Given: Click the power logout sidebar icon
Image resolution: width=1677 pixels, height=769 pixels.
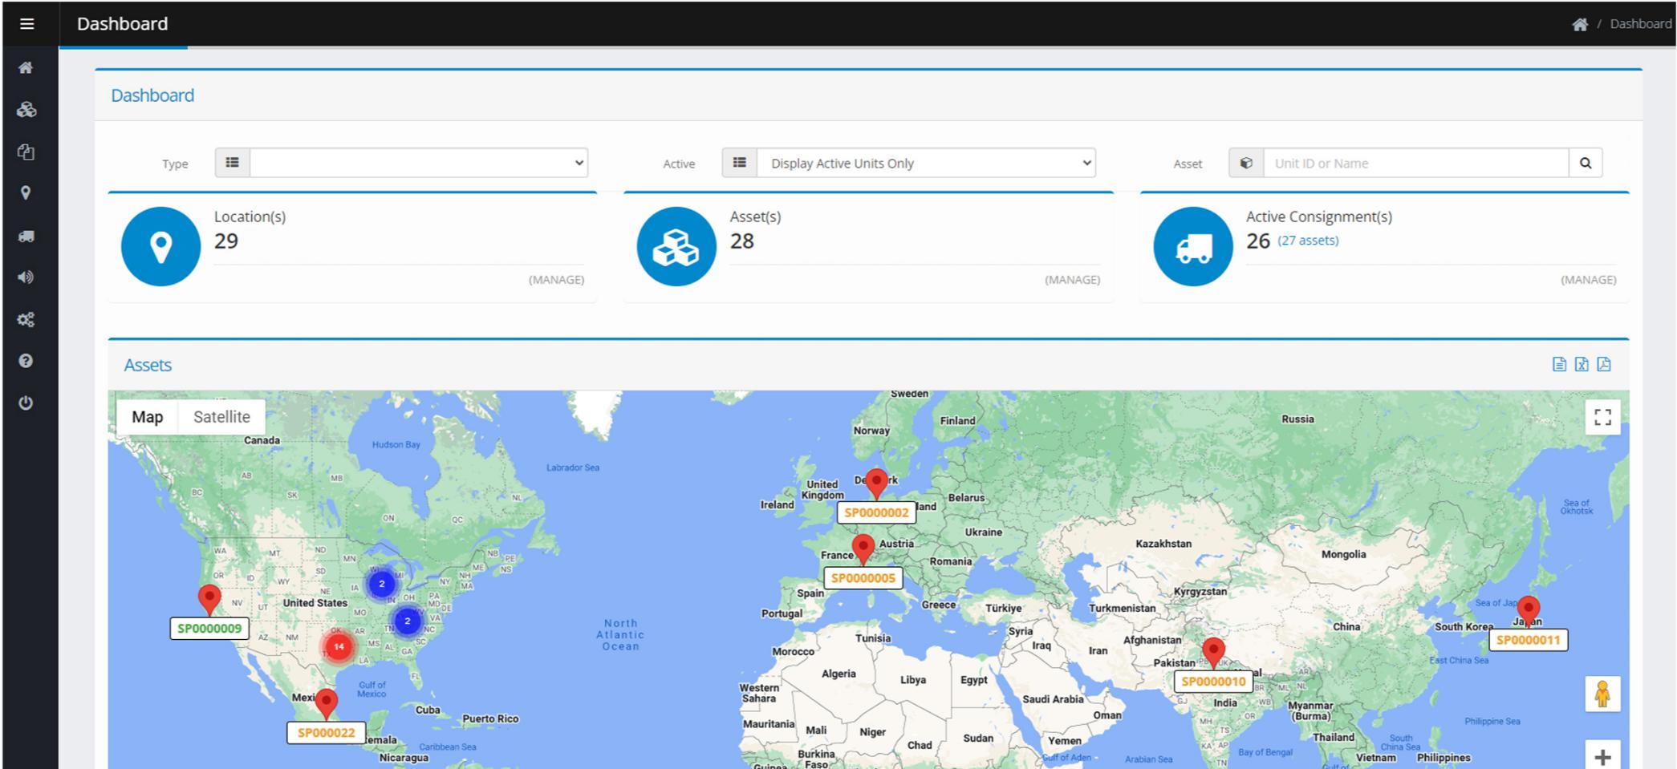Looking at the screenshot, I should tap(26, 403).
